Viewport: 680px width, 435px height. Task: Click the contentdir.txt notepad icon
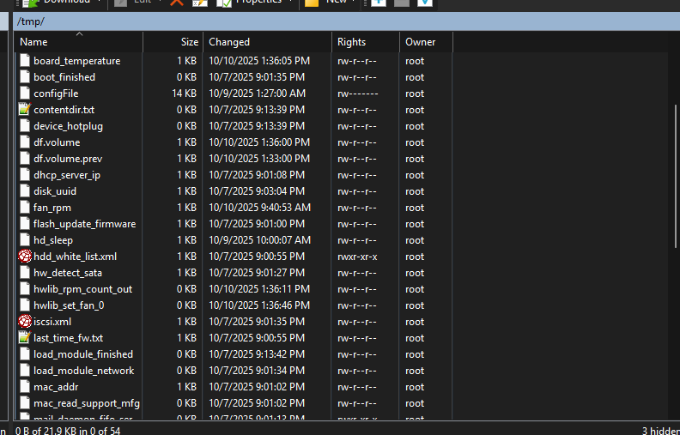click(25, 110)
